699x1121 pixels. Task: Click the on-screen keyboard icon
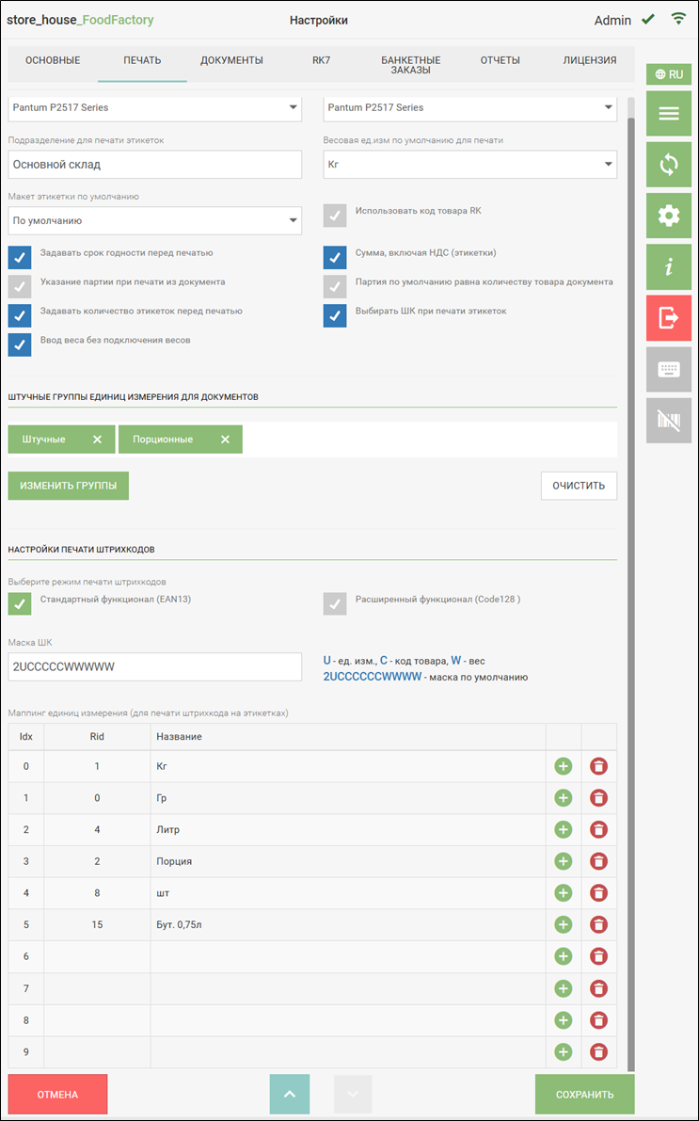pyautogui.click(x=668, y=370)
